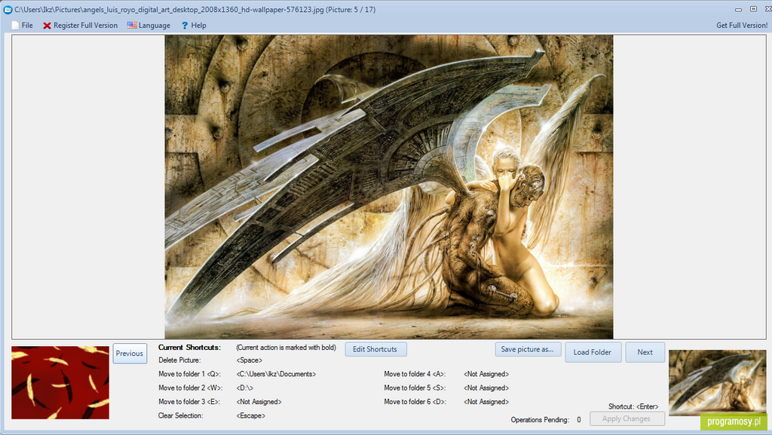Minimize the window
772x435 pixels.
point(738,9)
